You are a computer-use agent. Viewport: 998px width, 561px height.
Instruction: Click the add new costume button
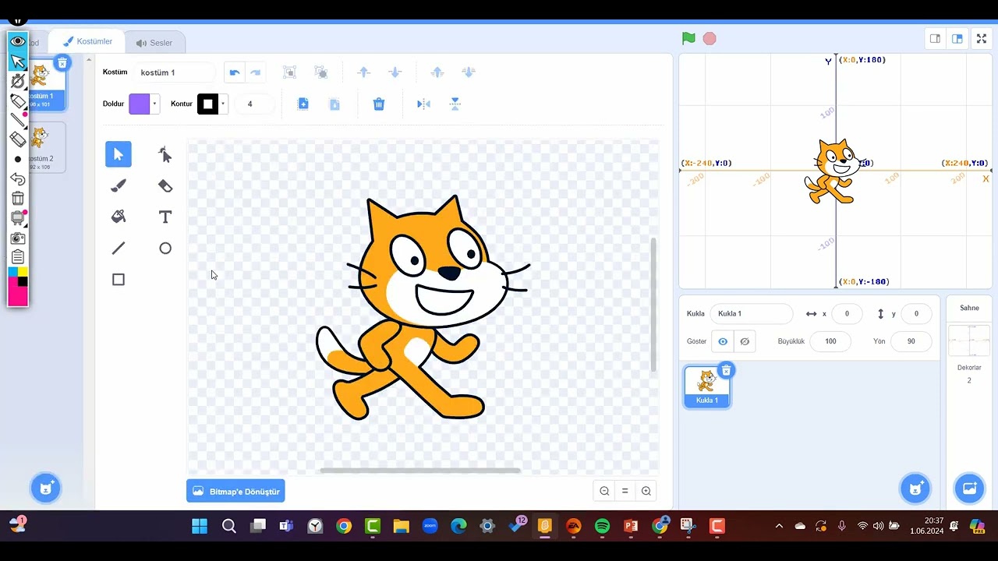point(46,489)
